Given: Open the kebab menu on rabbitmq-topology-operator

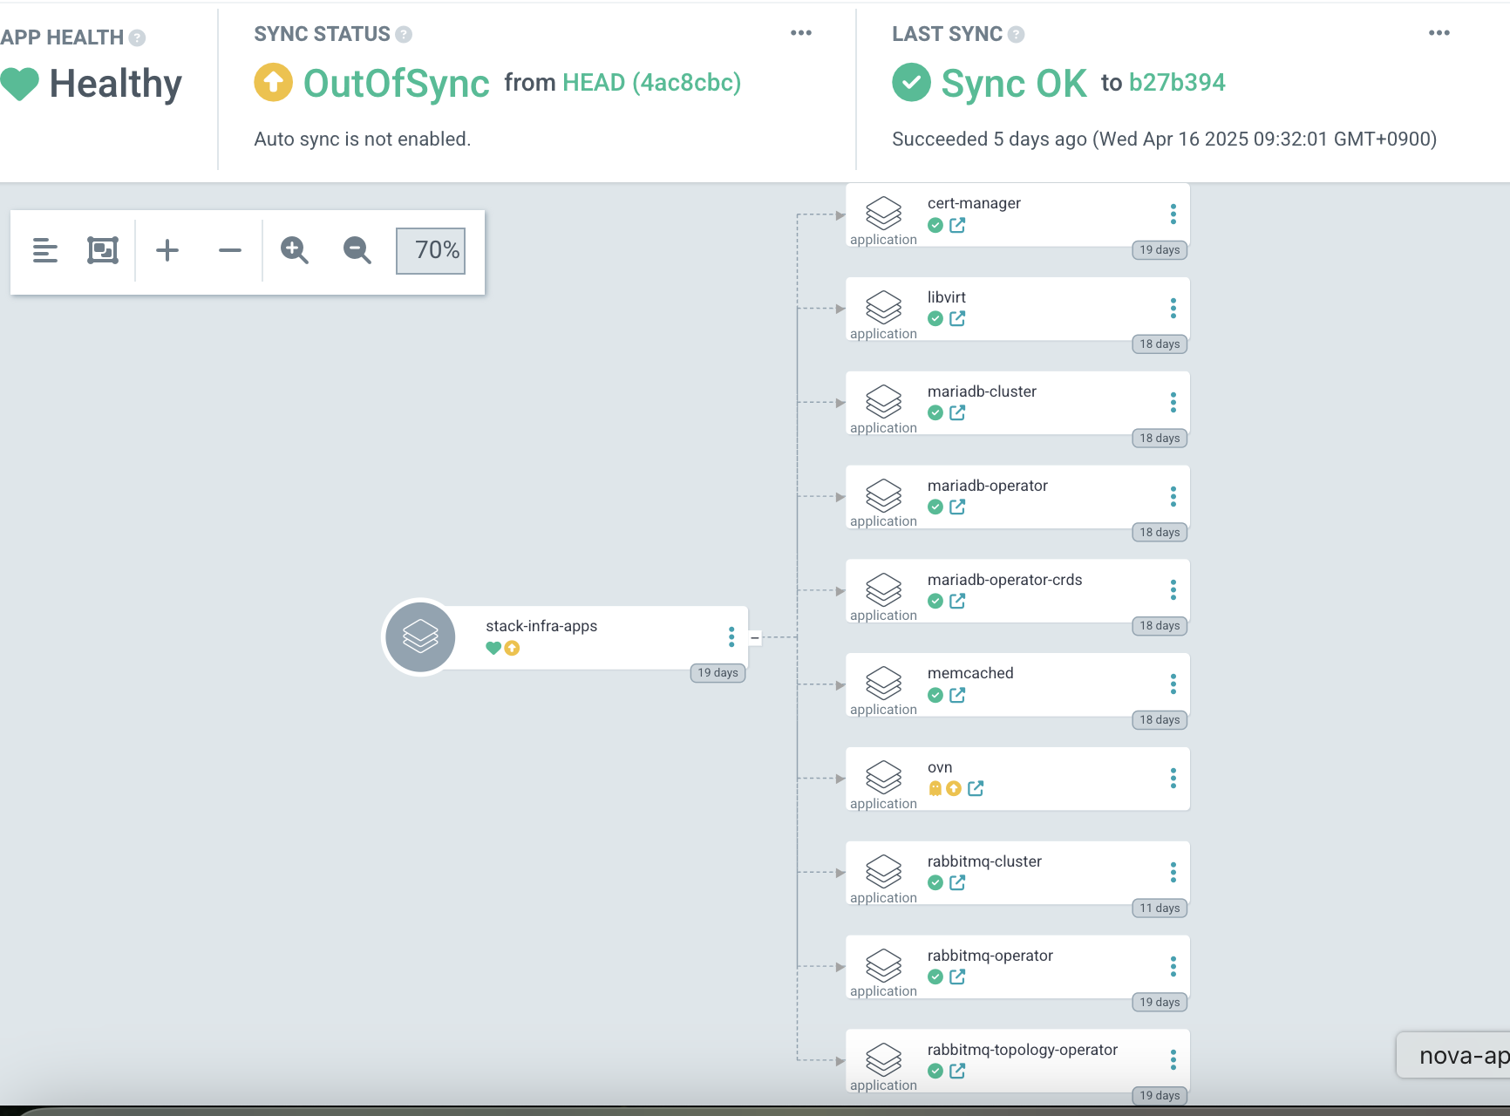Looking at the screenshot, I should 1173,1059.
